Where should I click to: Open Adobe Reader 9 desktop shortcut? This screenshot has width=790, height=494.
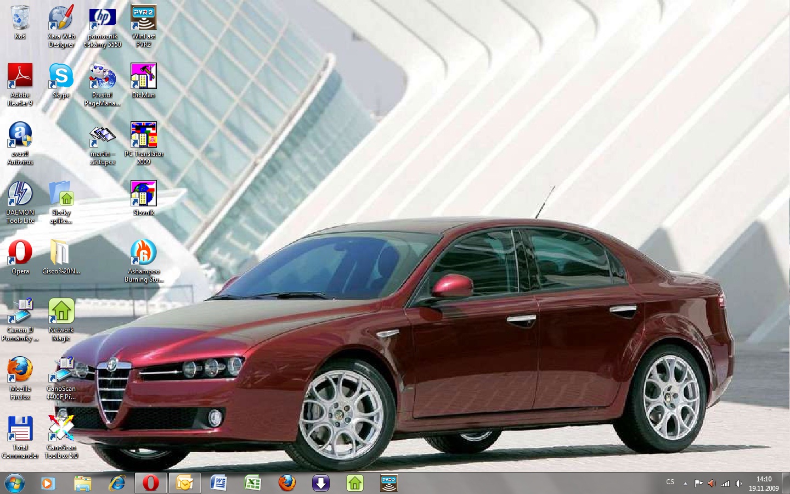point(20,77)
